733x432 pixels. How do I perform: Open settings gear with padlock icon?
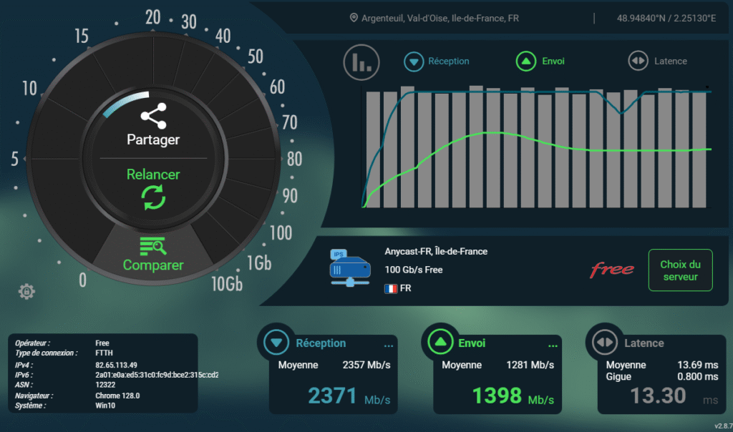(26, 291)
